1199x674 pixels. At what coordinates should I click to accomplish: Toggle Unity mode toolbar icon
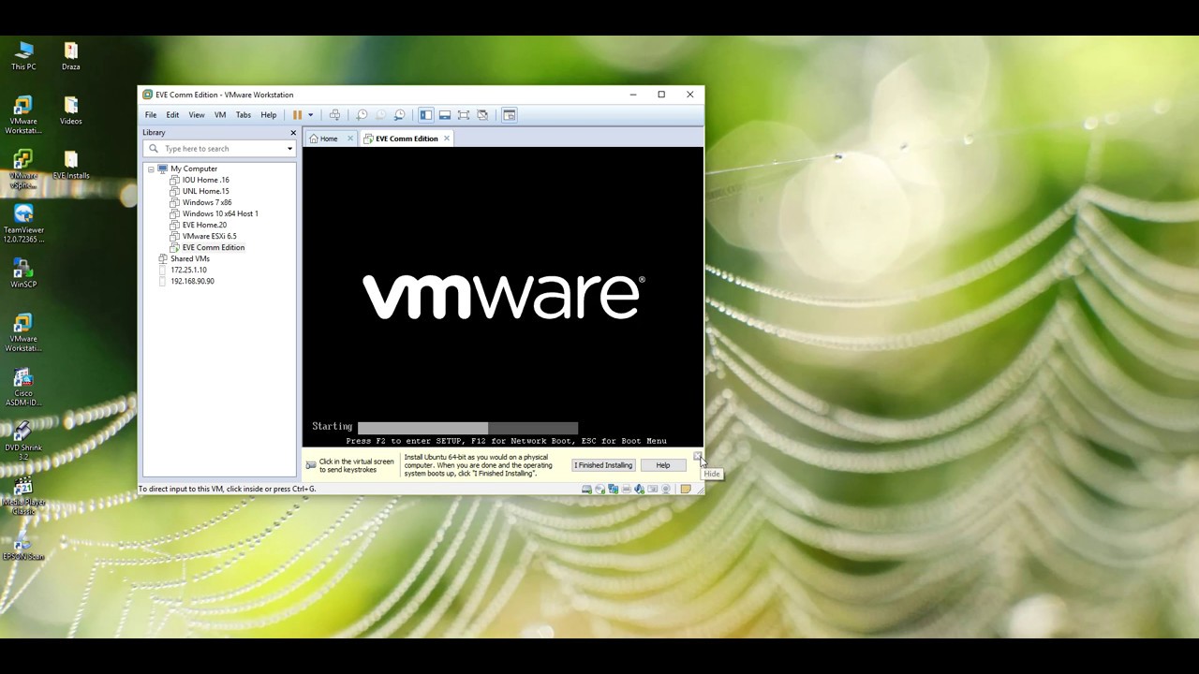482,115
